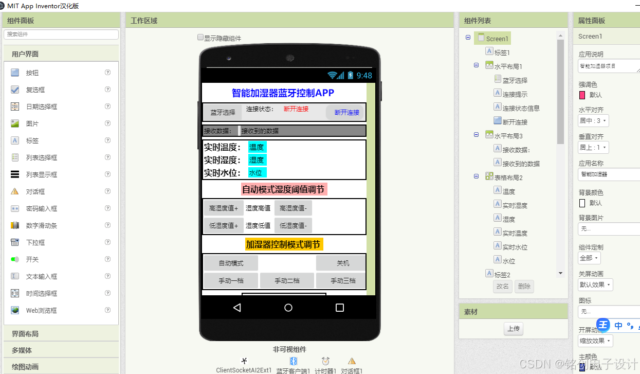Open the 缩放效果 animation dropdown

pos(595,341)
